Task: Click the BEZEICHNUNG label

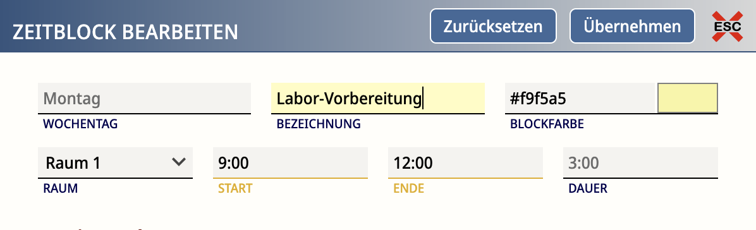Action: (318, 124)
